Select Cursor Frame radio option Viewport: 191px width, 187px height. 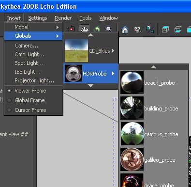click(x=33, y=110)
